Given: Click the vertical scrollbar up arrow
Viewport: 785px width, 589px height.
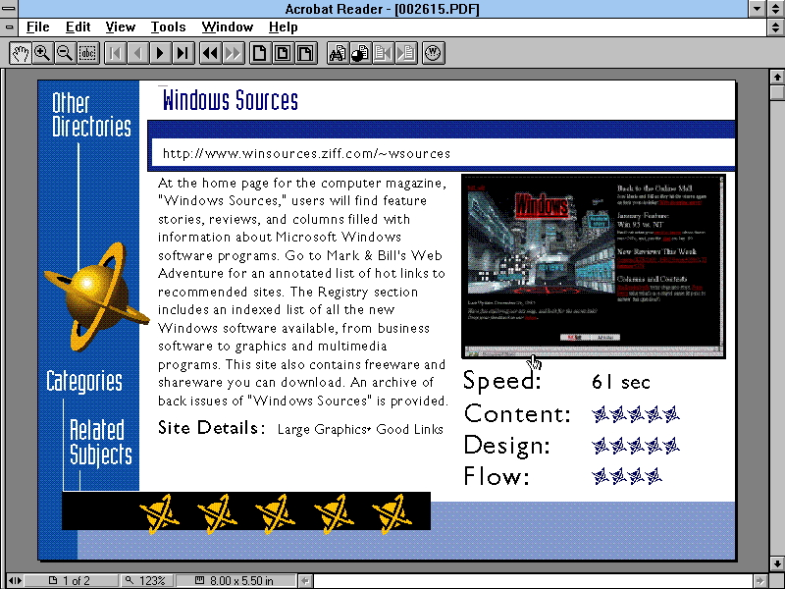Looking at the screenshot, I should 776,77.
